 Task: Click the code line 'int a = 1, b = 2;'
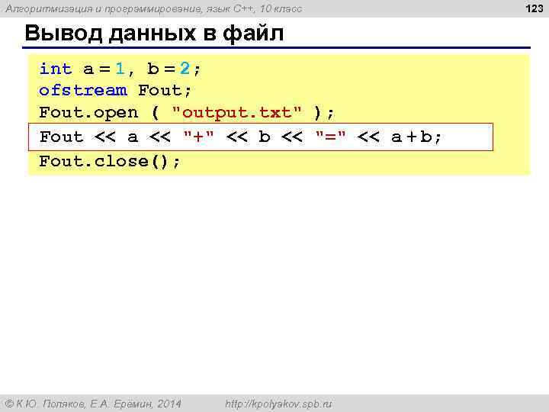click(x=120, y=69)
